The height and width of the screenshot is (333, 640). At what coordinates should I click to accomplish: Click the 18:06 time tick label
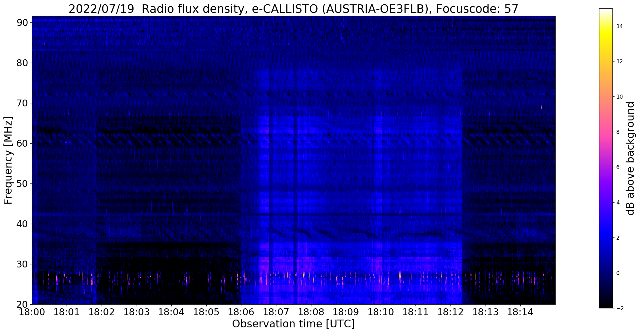click(241, 312)
